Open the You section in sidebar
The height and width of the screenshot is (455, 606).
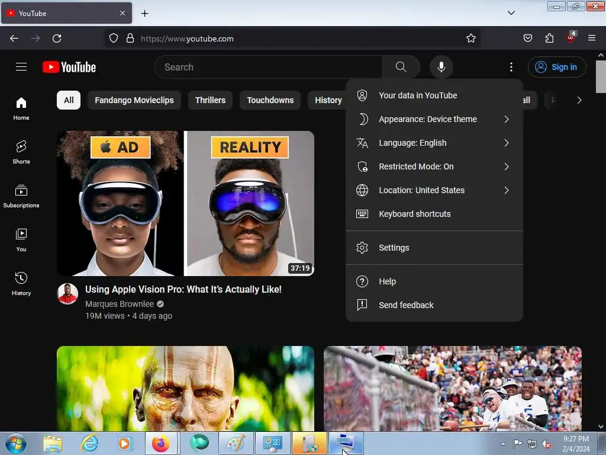pos(21,240)
